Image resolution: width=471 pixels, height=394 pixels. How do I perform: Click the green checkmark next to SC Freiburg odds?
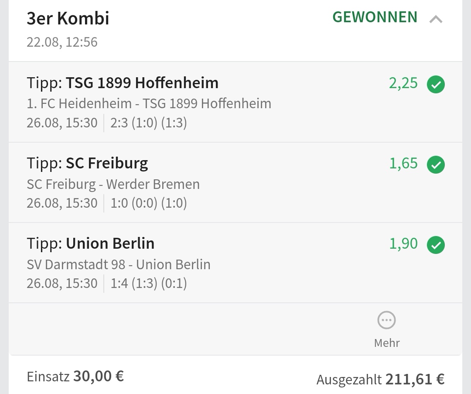coord(436,165)
